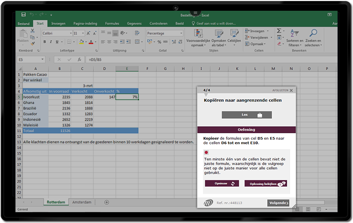Click the Opnieuw button

[221, 184]
